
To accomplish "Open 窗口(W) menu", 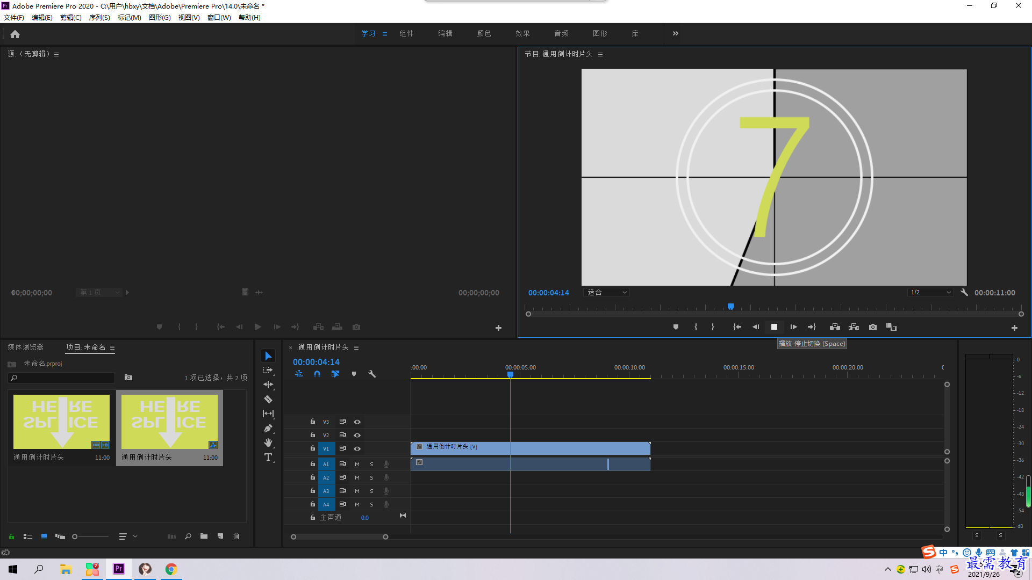I will pos(219,18).
